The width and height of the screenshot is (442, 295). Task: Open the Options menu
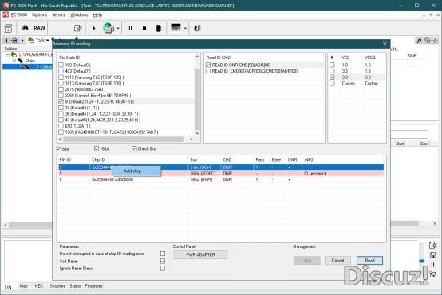(x=39, y=14)
